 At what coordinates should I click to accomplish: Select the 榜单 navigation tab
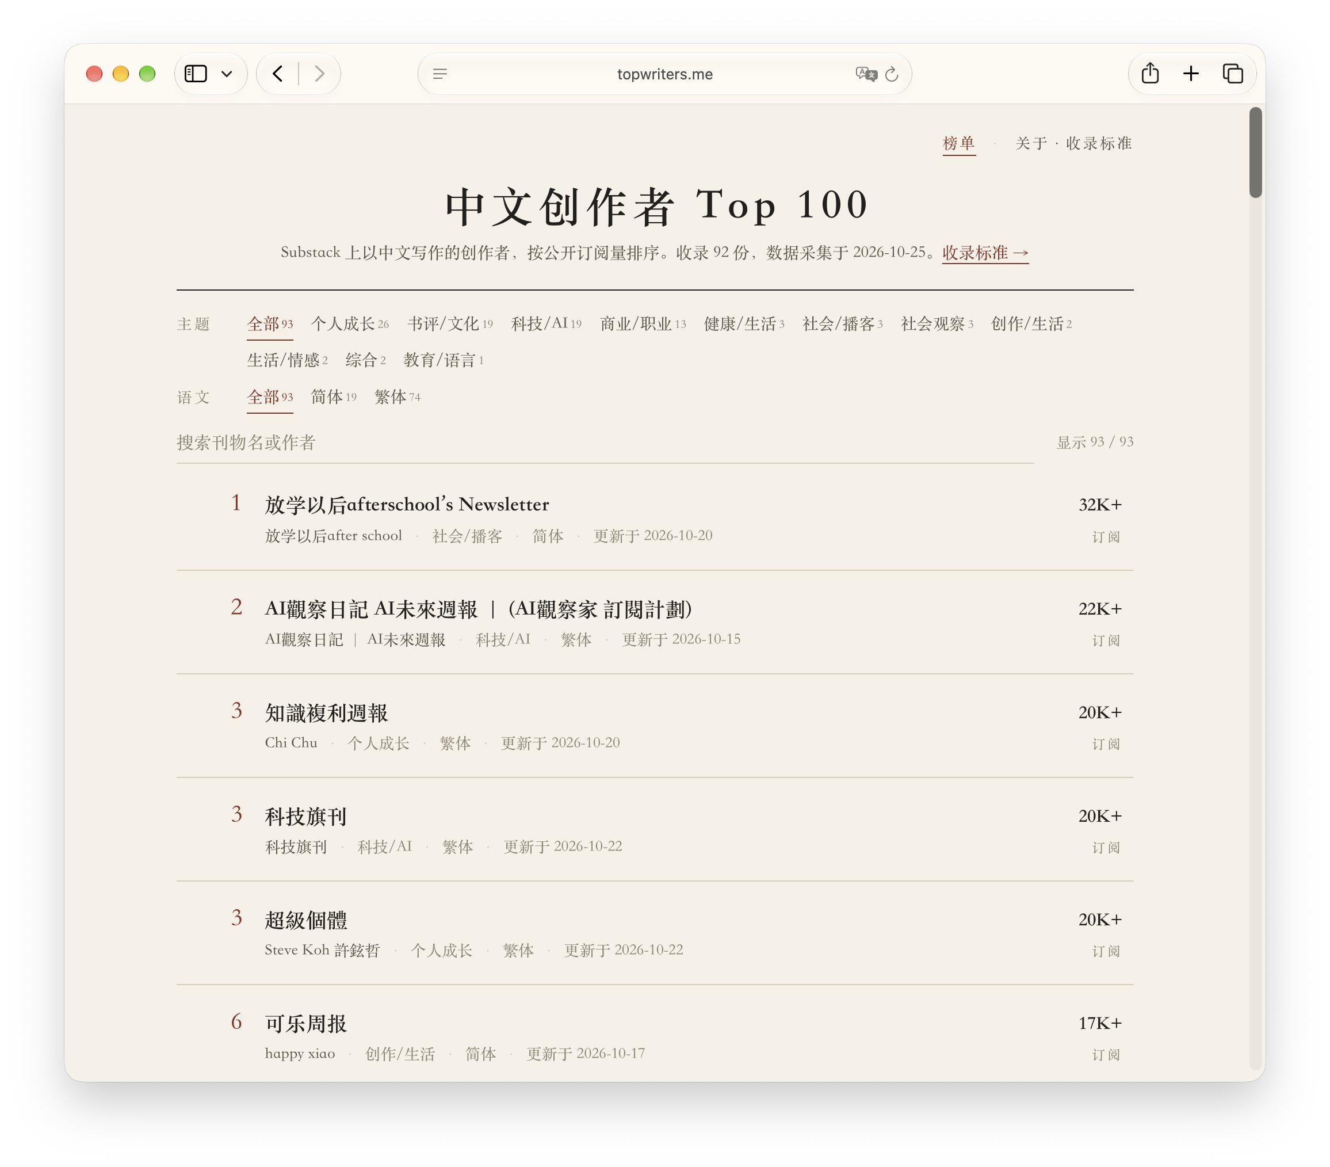(x=958, y=143)
